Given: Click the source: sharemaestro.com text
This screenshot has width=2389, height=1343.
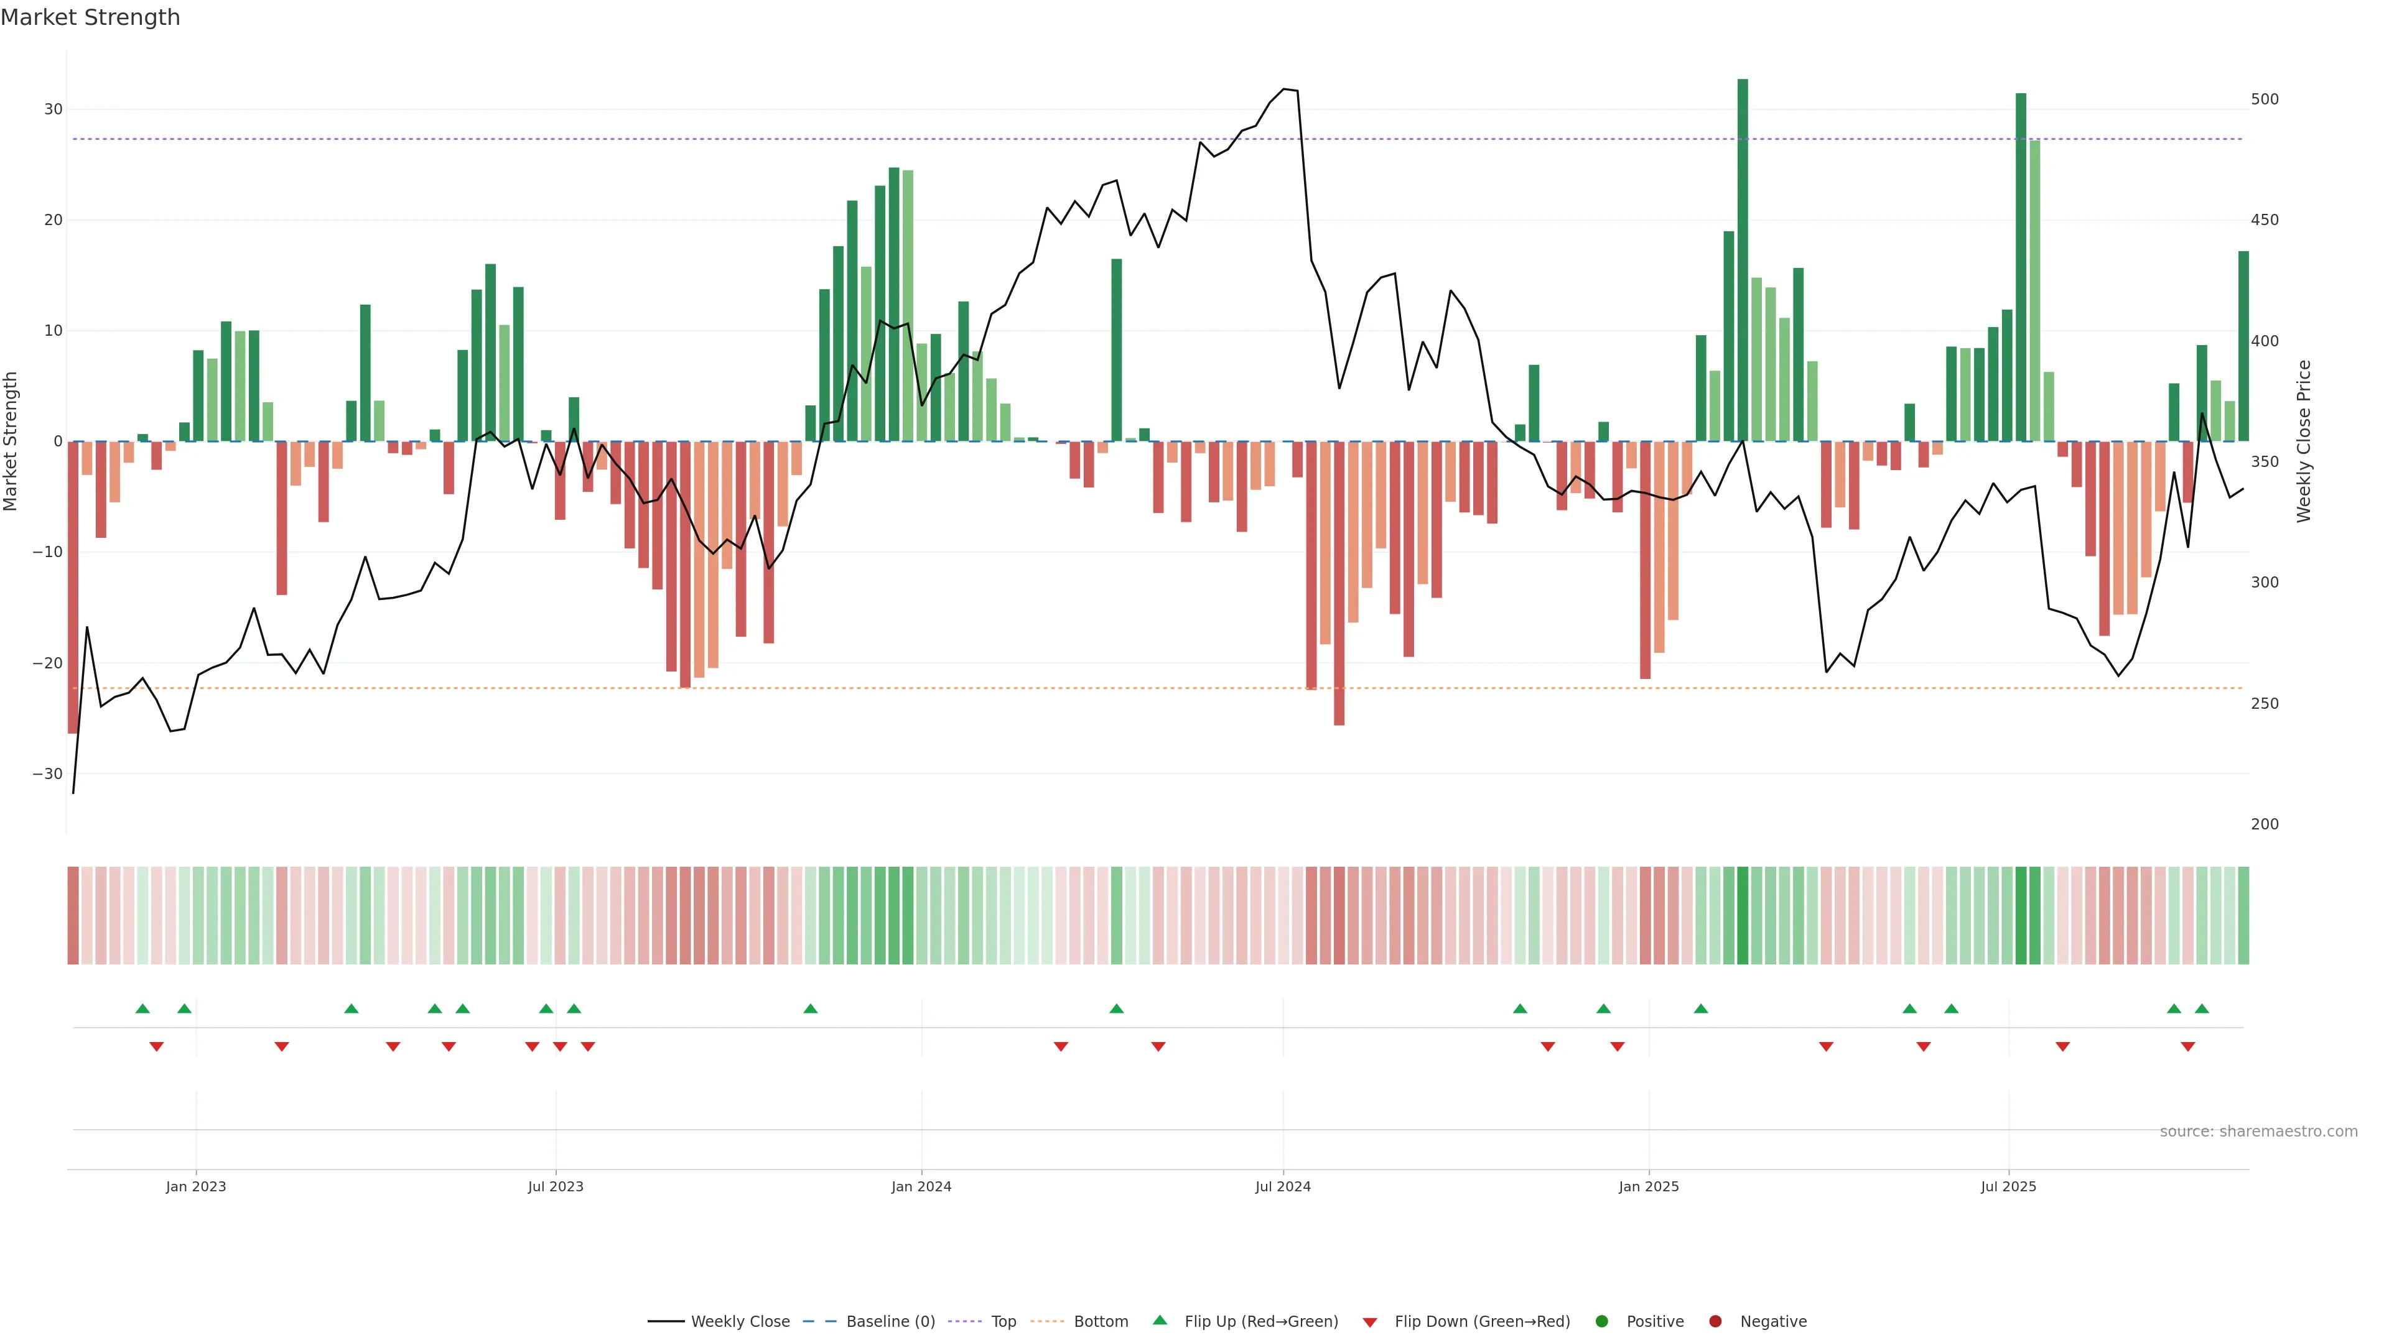Looking at the screenshot, I should point(2258,1132).
